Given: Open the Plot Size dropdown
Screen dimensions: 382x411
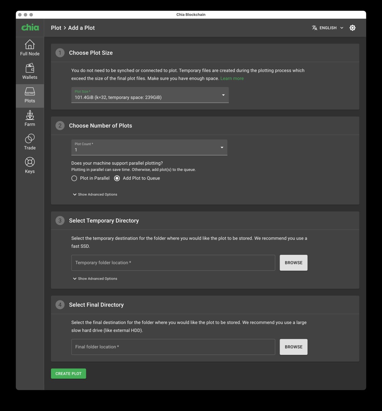Looking at the screenshot, I should (150, 95).
